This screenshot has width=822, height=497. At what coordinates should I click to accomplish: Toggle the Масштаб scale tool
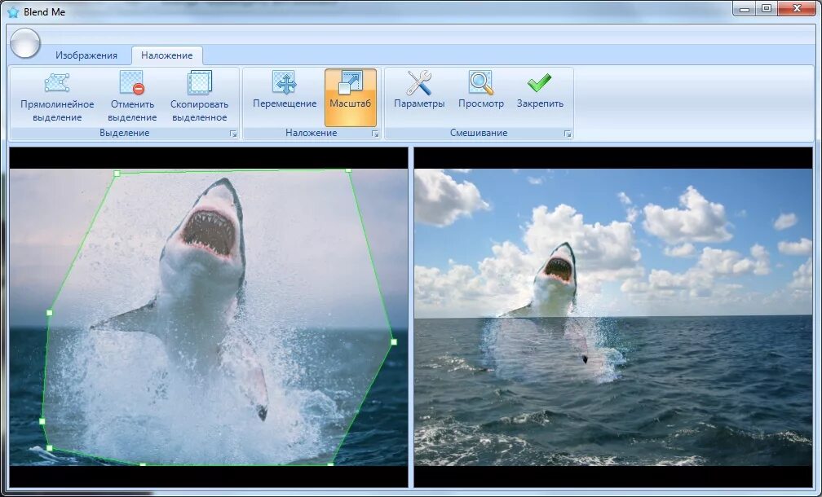[x=350, y=98]
